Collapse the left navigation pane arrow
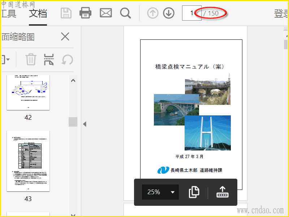Viewport: 289px width, 217px height. 85,124
